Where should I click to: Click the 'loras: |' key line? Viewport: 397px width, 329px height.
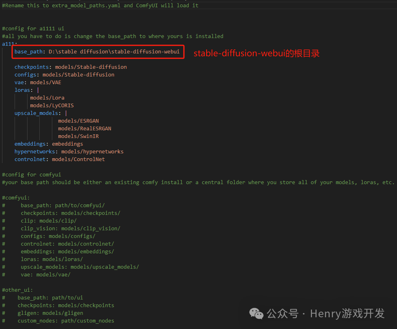pyautogui.click(x=27, y=90)
